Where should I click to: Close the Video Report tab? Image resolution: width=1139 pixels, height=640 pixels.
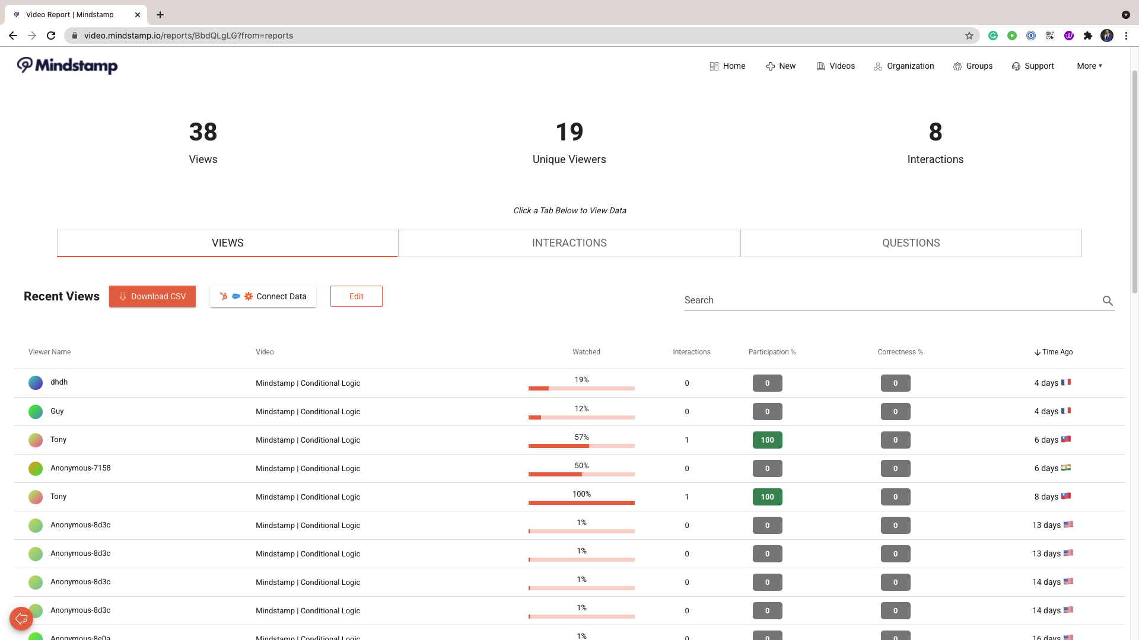coord(138,15)
